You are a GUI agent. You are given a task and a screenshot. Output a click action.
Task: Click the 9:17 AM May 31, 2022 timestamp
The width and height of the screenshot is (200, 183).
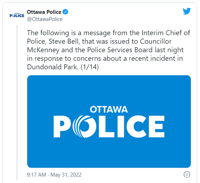click(54, 175)
